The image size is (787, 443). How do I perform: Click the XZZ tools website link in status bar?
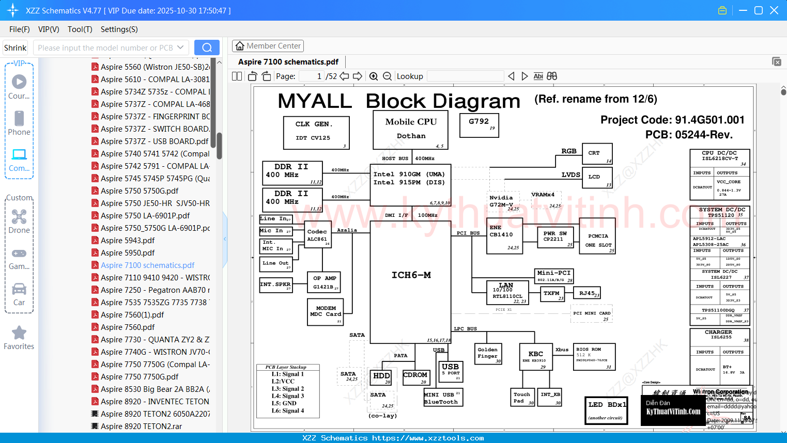click(428, 438)
